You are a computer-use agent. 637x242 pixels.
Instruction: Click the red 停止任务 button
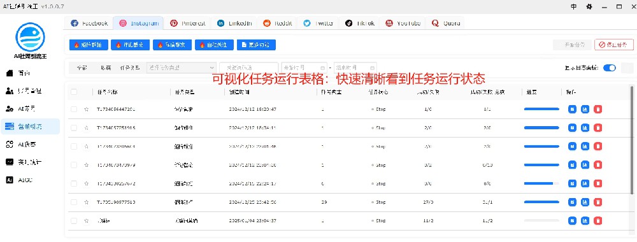click(x=613, y=45)
